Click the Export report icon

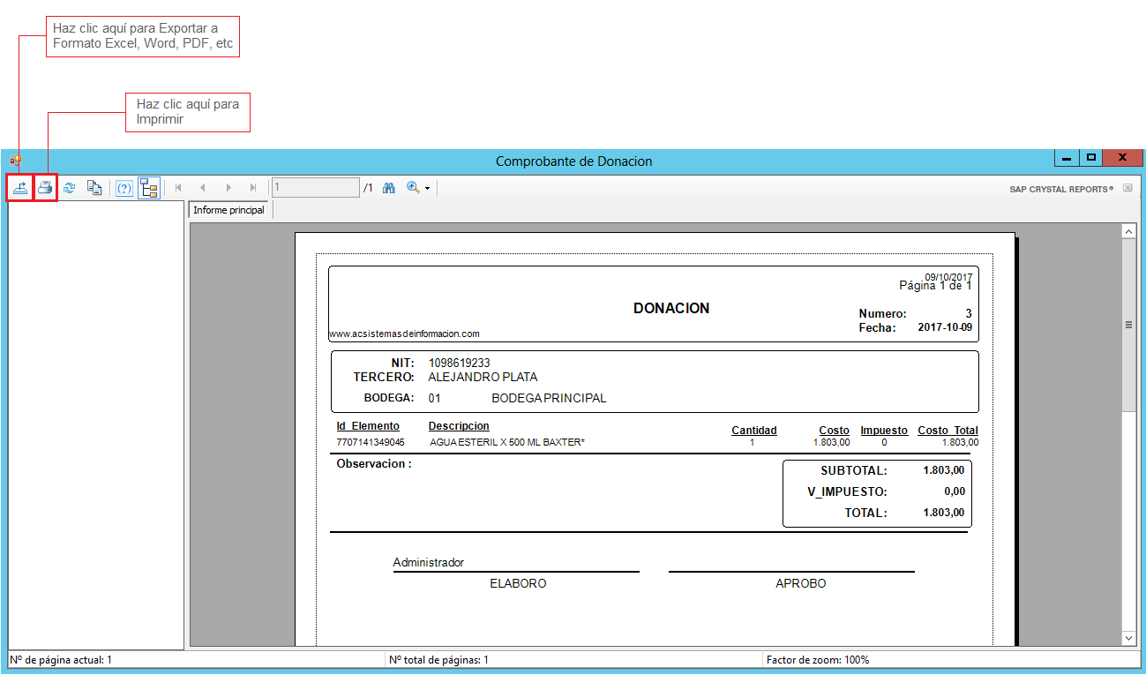pyautogui.click(x=19, y=188)
